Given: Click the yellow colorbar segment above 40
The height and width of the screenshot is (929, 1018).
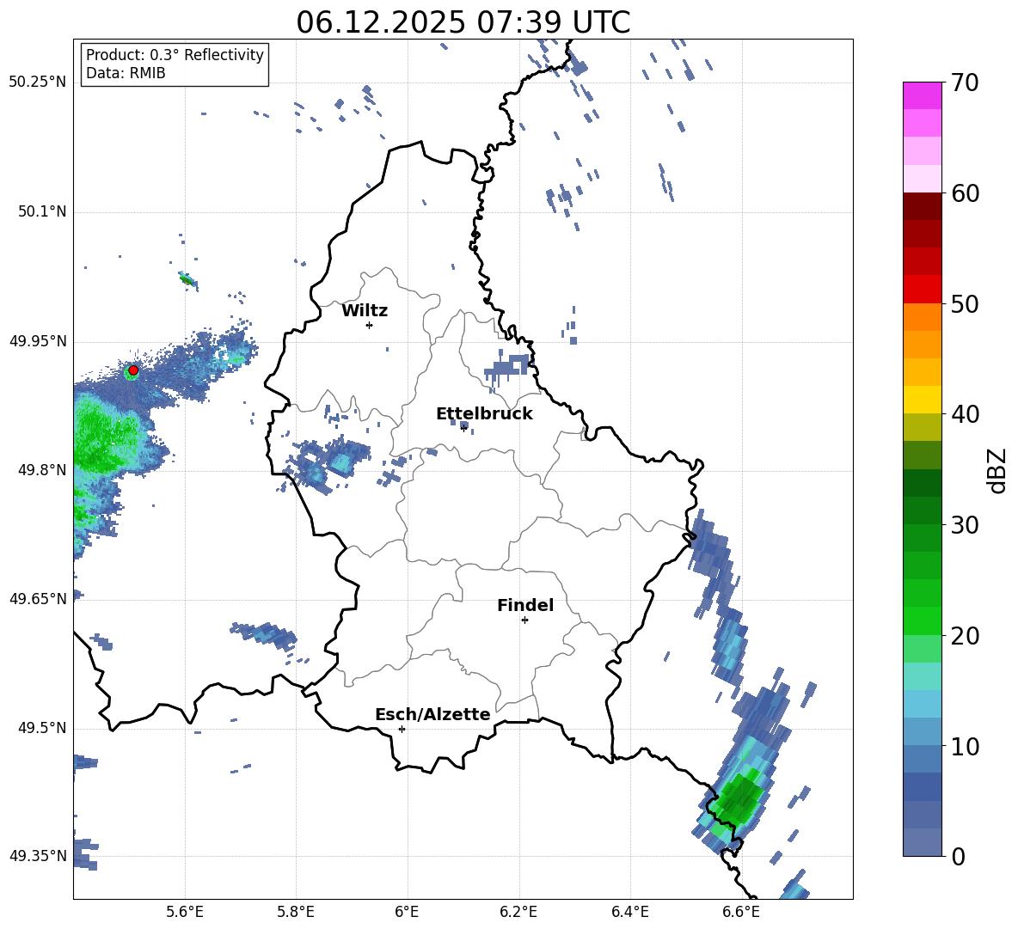Looking at the screenshot, I should pyautogui.click(x=922, y=400).
